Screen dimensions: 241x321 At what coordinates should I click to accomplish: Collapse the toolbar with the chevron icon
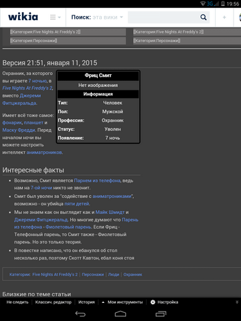coord(237,302)
